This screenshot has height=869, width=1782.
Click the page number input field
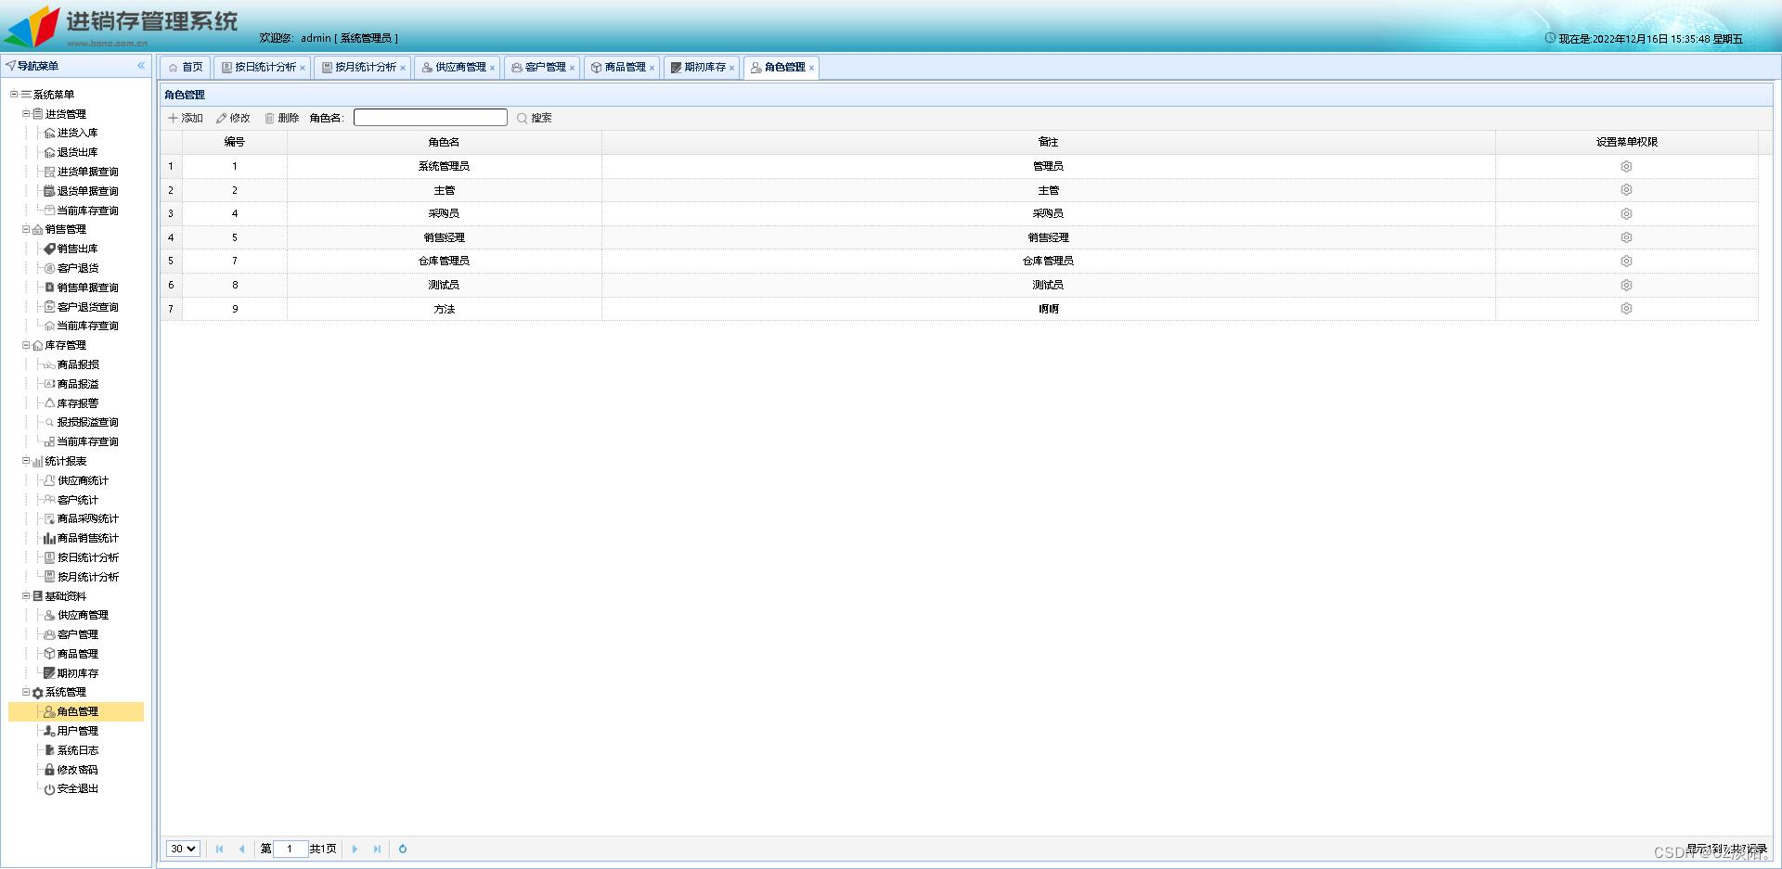pos(291,849)
